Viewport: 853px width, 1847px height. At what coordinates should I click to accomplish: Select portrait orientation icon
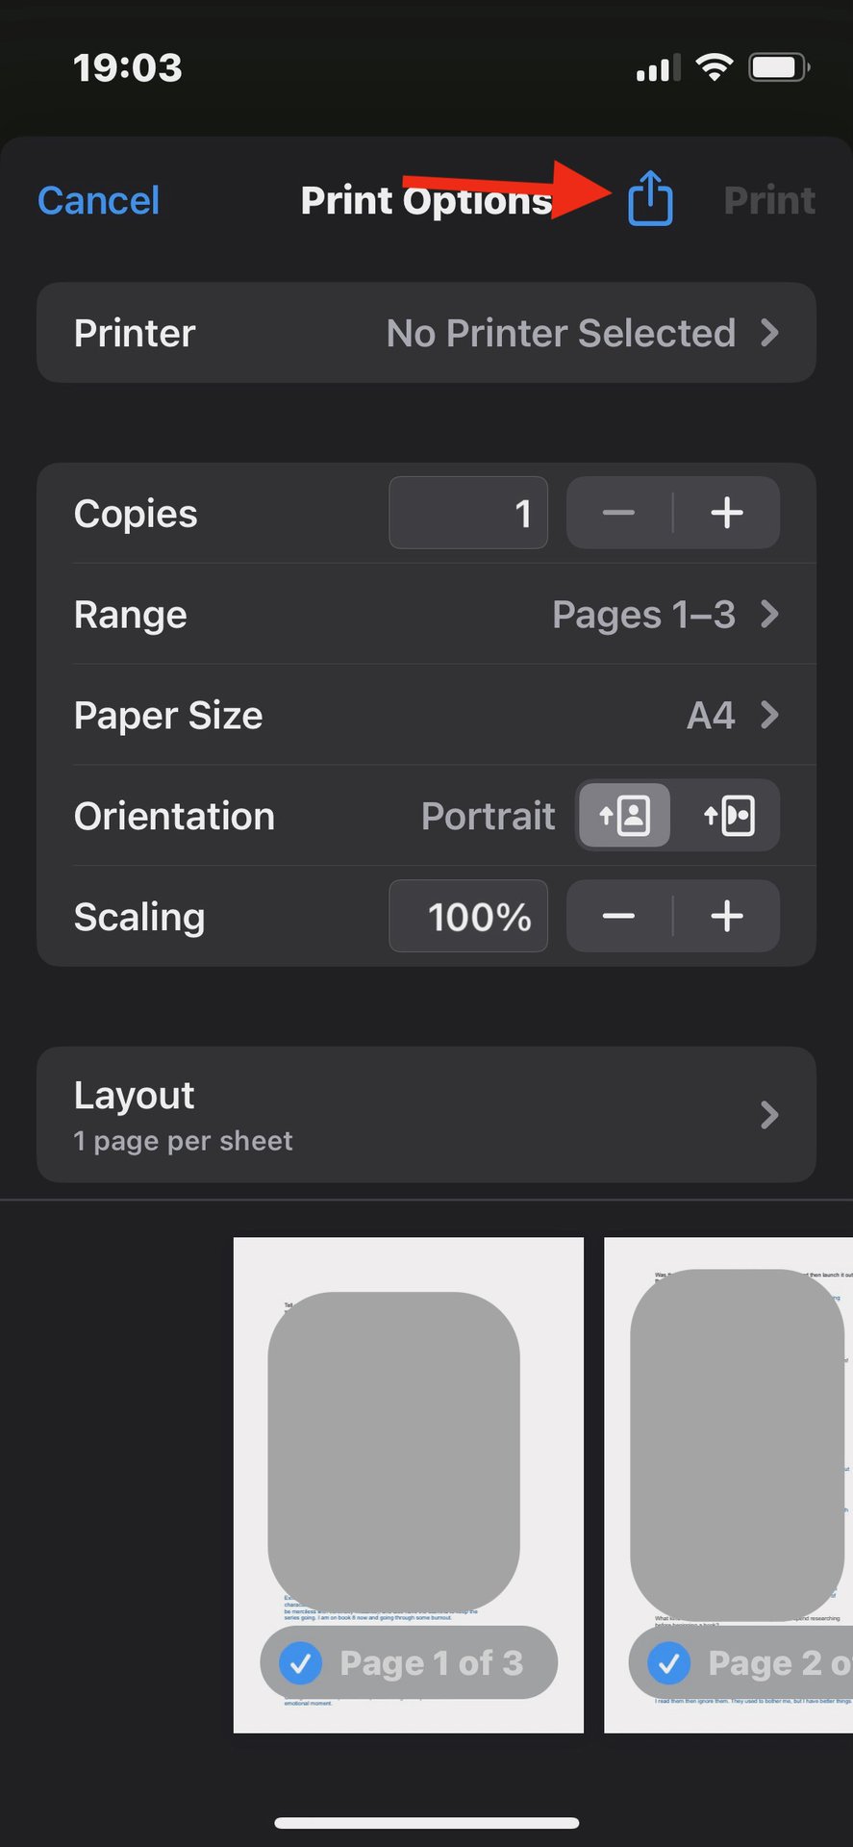pyautogui.click(x=624, y=816)
